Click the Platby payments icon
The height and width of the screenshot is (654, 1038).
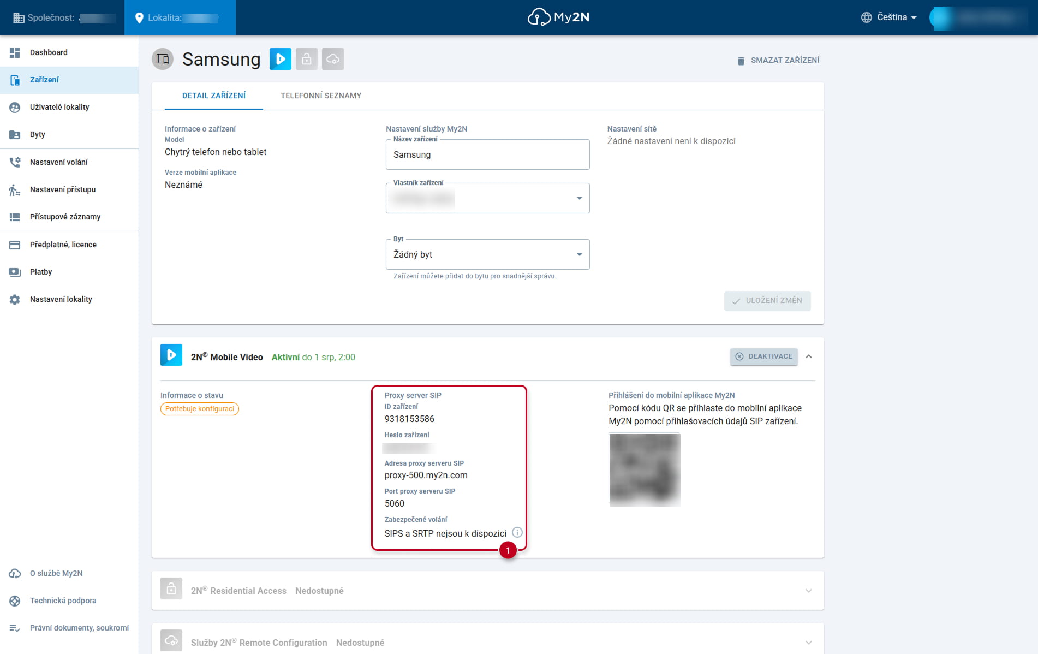[15, 272]
